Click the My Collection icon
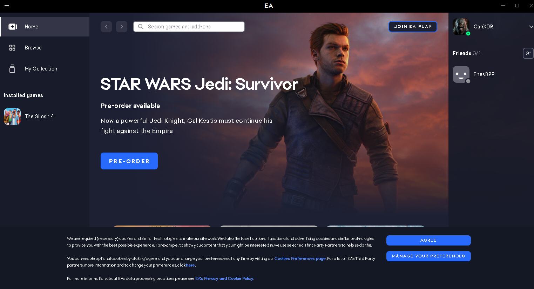The image size is (534, 289). 12,69
